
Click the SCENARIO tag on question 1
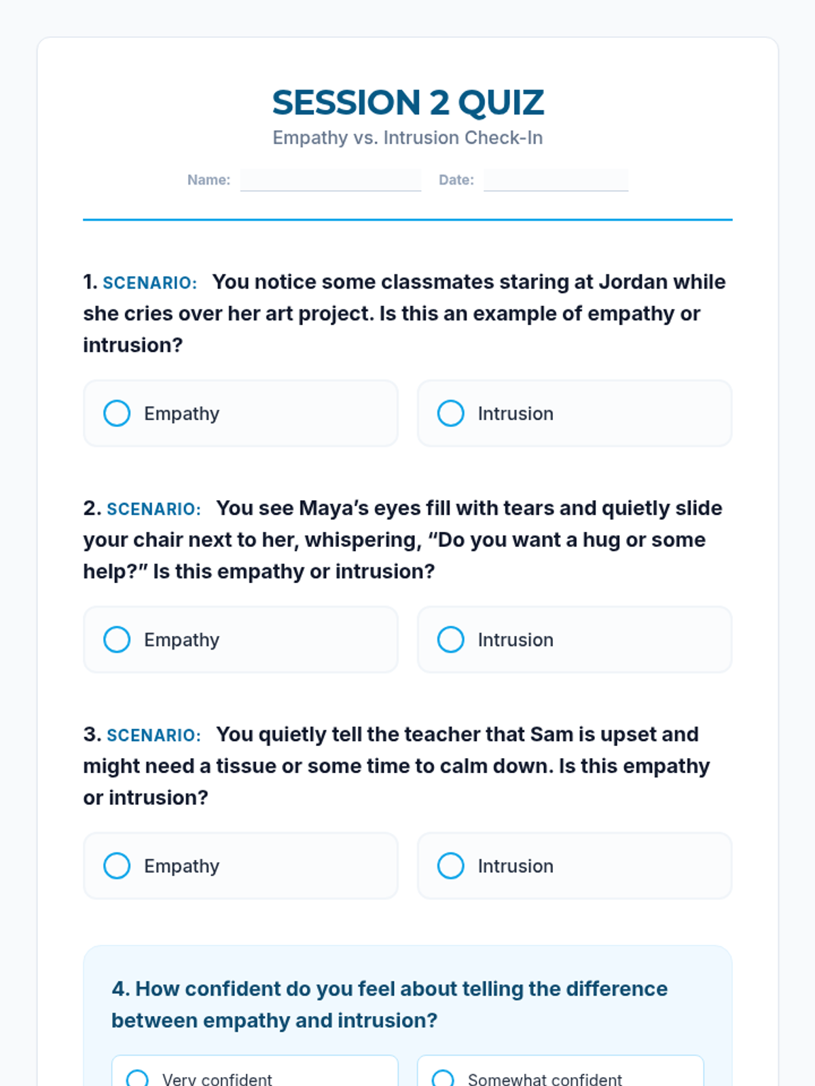(149, 282)
